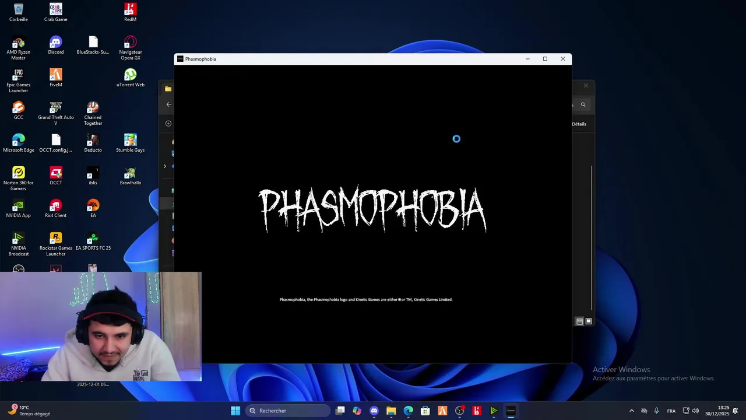746x420 pixels.
Task: Launch Rockstar Games Launcher desktop icon
Action: pos(55,244)
